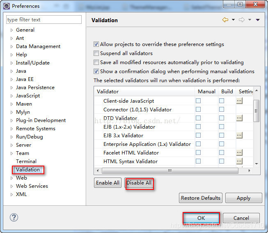The width and height of the screenshot is (268, 233).
Task: Click the validator list vertical scrollbar thumb
Action: (x=256, y=111)
